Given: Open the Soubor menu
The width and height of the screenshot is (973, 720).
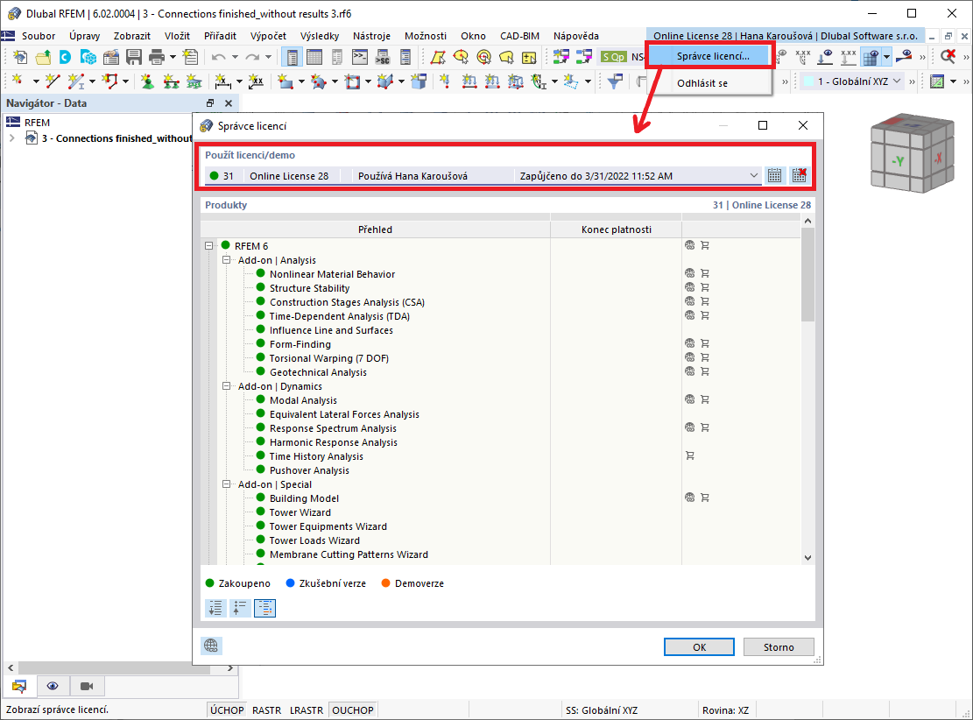Looking at the screenshot, I should click(39, 36).
